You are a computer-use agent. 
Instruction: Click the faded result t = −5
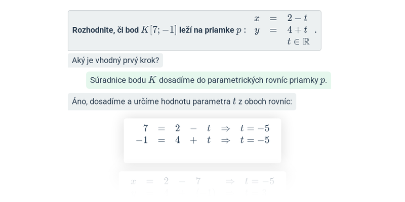[259, 181]
